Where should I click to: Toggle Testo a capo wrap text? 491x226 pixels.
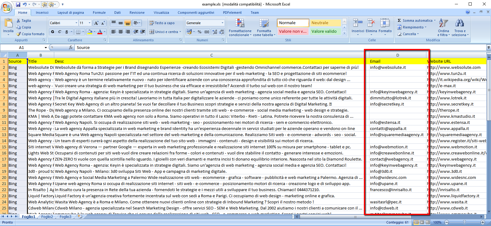(162, 23)
